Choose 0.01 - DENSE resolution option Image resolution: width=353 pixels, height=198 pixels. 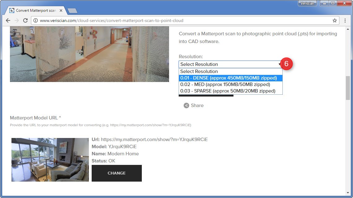click(x=230, y=78)
